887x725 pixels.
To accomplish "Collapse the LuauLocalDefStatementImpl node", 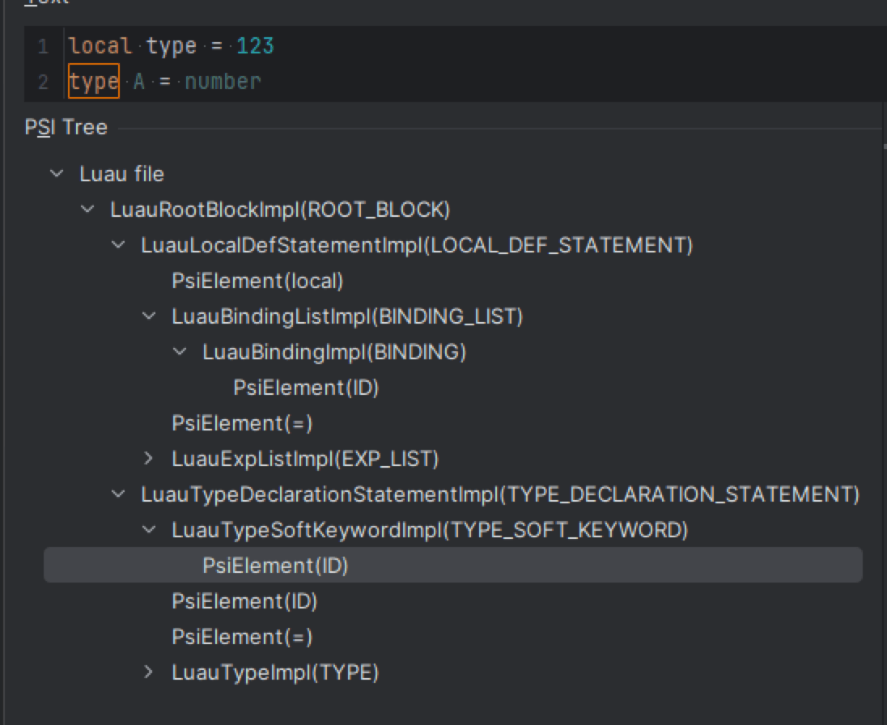I will pos(117,245).
